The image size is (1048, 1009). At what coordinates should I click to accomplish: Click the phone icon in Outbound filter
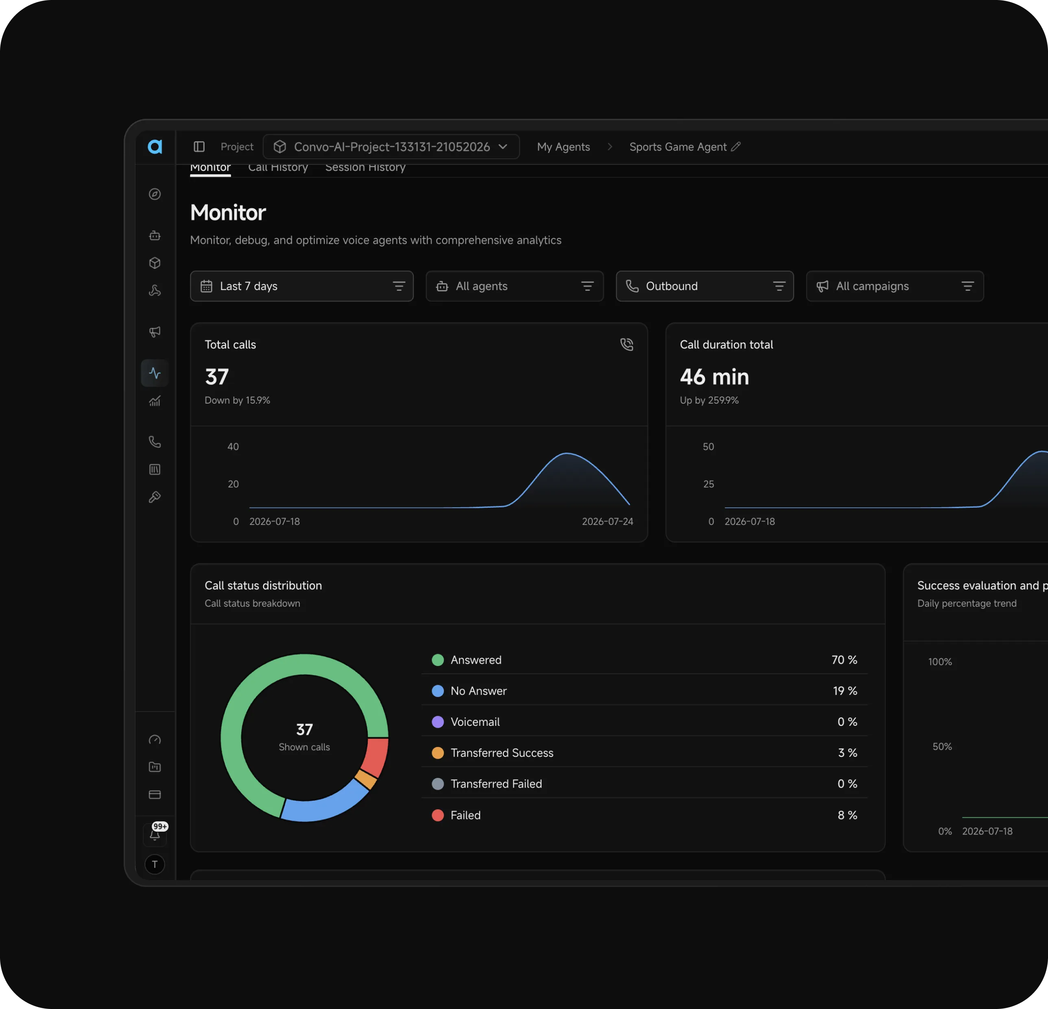coord(633,286)
